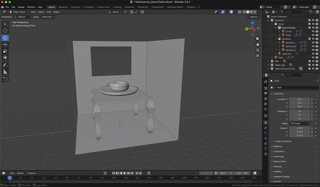
Task: Click the End frame field in timeline
Action: (x=242, y=173)
